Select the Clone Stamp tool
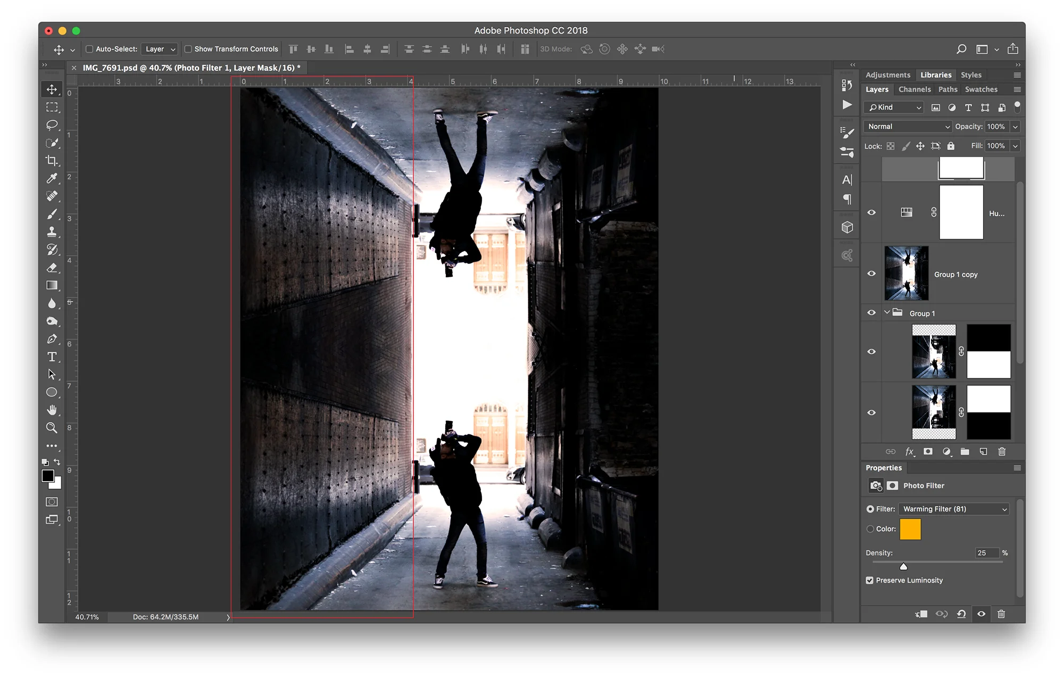The height and width of the screenshot is (678, 1064). coord(52,231)
